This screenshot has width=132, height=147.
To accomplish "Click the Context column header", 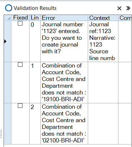I will [x=103, y=18].
